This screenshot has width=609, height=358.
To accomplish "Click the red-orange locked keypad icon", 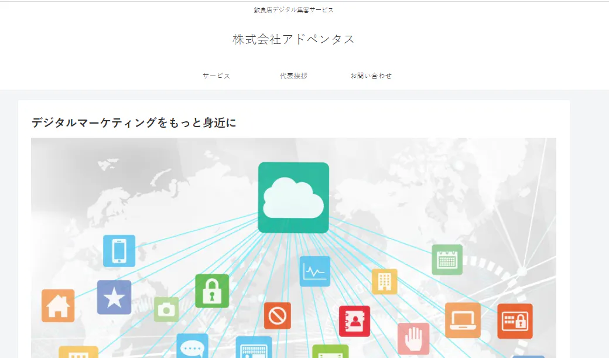I will tap(515, 321).
